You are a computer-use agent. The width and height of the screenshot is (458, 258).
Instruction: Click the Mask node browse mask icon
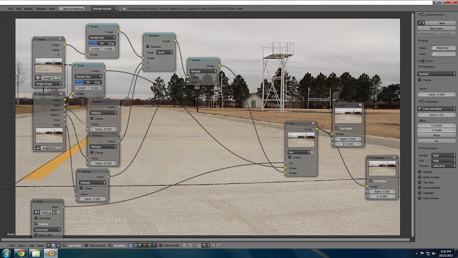[37, 212]
